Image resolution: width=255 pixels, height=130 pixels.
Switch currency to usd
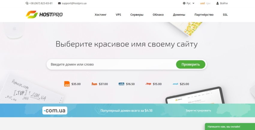click(202, 3)
